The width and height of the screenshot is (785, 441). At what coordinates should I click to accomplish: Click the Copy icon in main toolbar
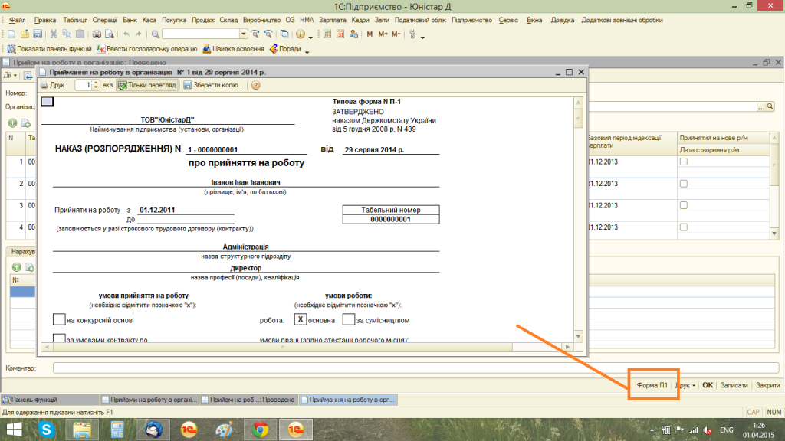click(67, 34)
